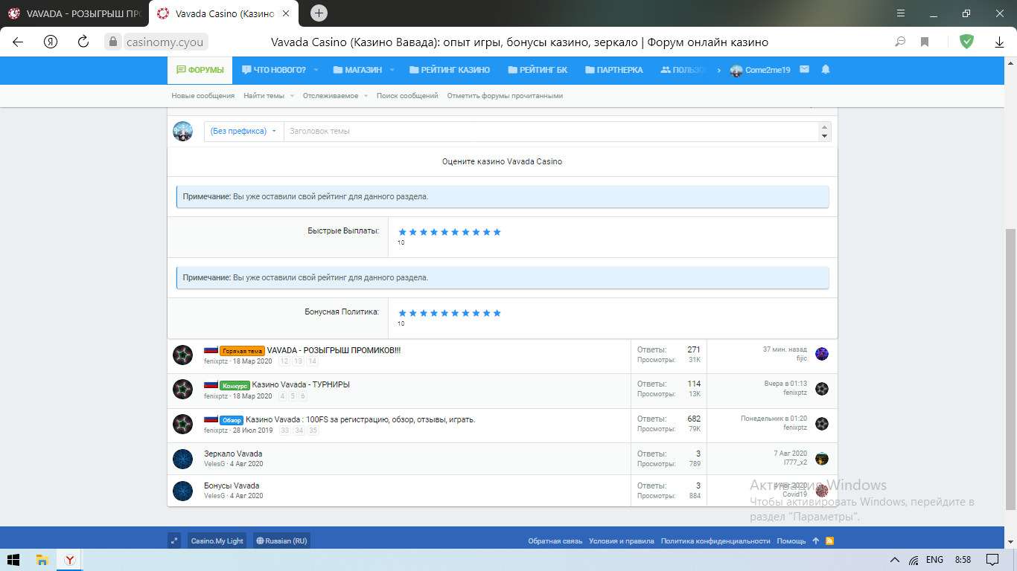1017x571 pixels.
Task: Open Поиск сообщений link
Action: 407,96
